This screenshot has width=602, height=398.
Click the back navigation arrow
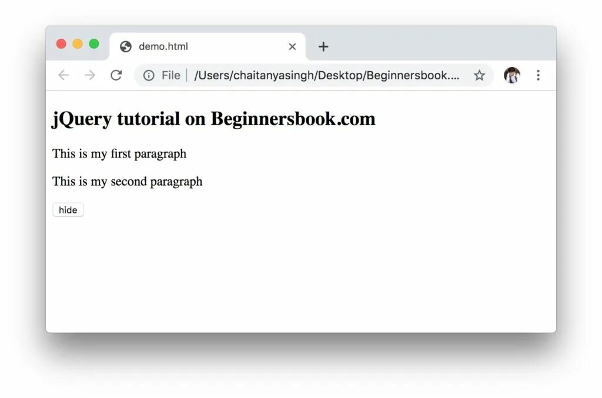(x=63, y=75)
